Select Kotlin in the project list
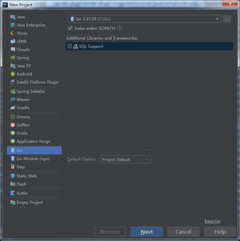 (34, 193)
